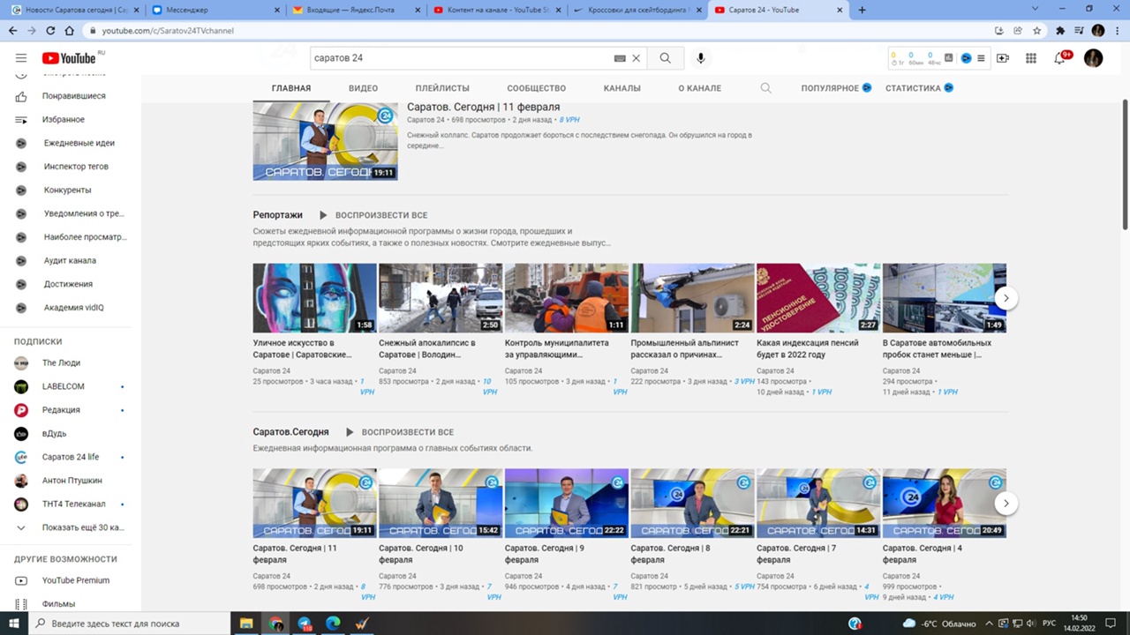
Task: Open the YouTube hamburger guide menu
Action: point(21,58)
